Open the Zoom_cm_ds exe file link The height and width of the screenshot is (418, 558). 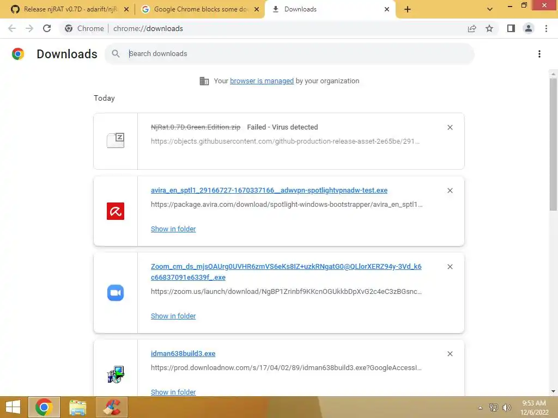pos(286,272)
